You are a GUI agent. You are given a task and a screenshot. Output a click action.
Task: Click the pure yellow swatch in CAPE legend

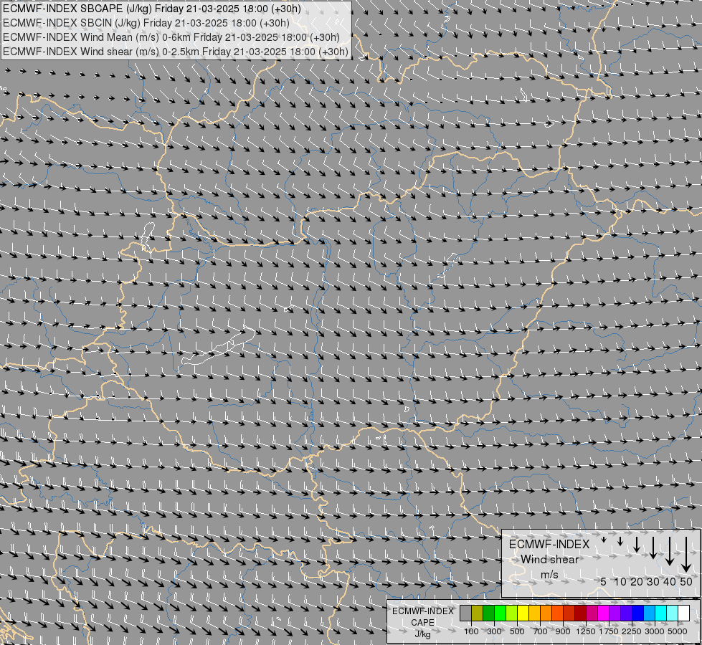(x=523, y=613)
